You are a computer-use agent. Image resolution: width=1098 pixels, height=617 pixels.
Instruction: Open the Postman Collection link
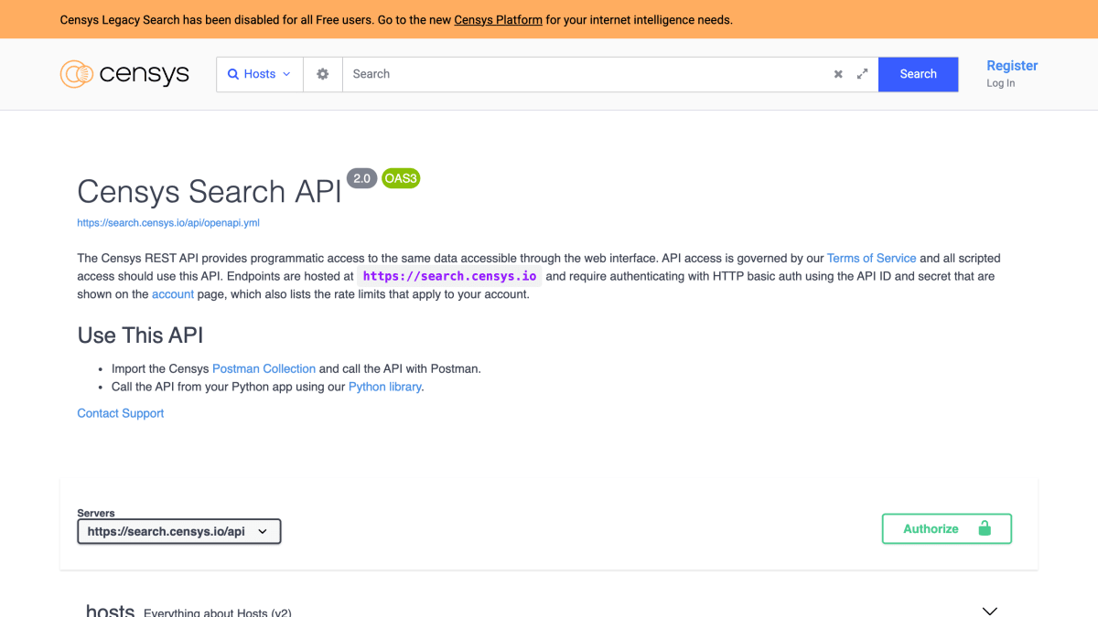(x=264, y=368)
